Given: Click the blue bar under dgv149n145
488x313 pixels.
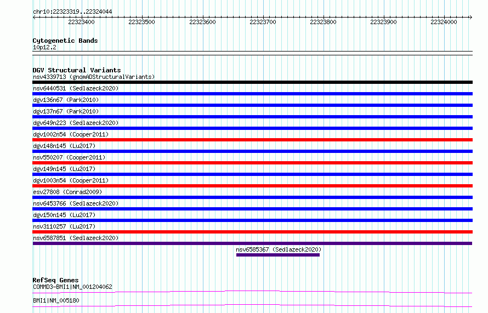Looking at the screenshot, I should [252, 174].
